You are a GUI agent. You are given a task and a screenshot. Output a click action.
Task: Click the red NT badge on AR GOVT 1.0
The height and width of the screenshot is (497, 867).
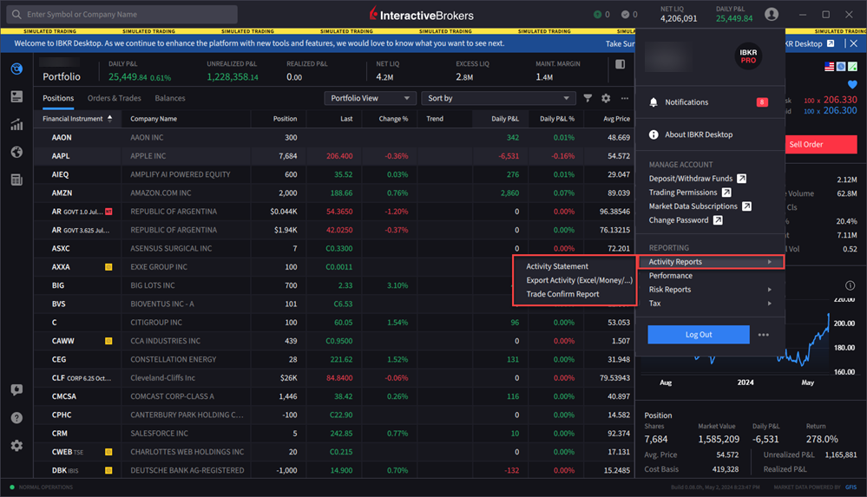[x=108, y=211]
